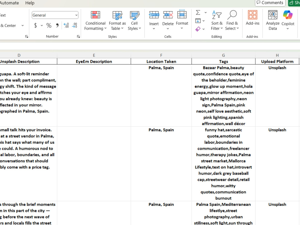Expand Format cells dropdown arrow
The height and width of the screenshot is (225, 300).
click(182, 28)
